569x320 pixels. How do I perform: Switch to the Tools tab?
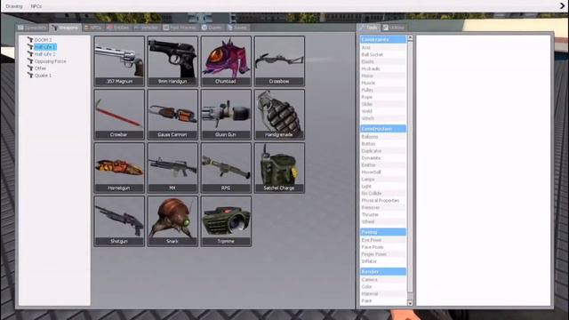[369, 28]
